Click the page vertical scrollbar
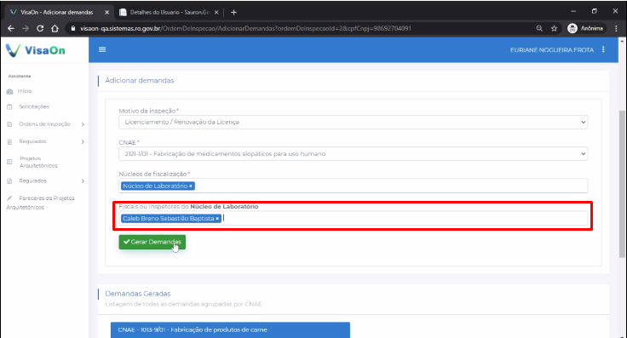627x338 pixels. click(622, 184)
